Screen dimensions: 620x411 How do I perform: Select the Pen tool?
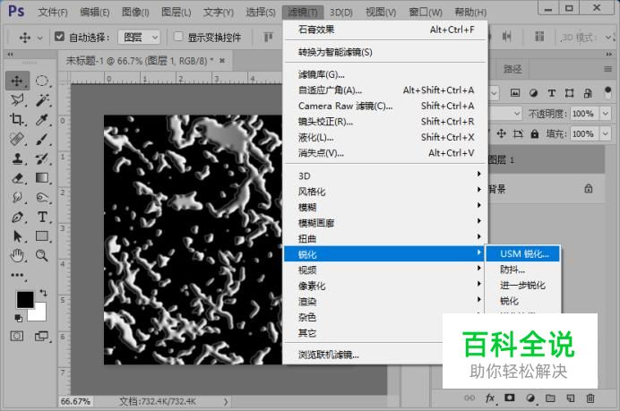pyautogui.click(x=17, y=217)
